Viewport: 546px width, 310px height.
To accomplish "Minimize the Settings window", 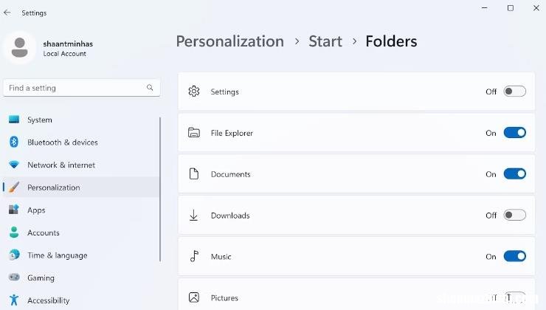I will pos(484,7).
